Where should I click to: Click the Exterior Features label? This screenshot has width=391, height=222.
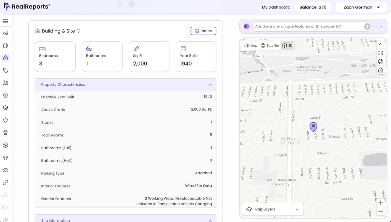pos(56,199)
